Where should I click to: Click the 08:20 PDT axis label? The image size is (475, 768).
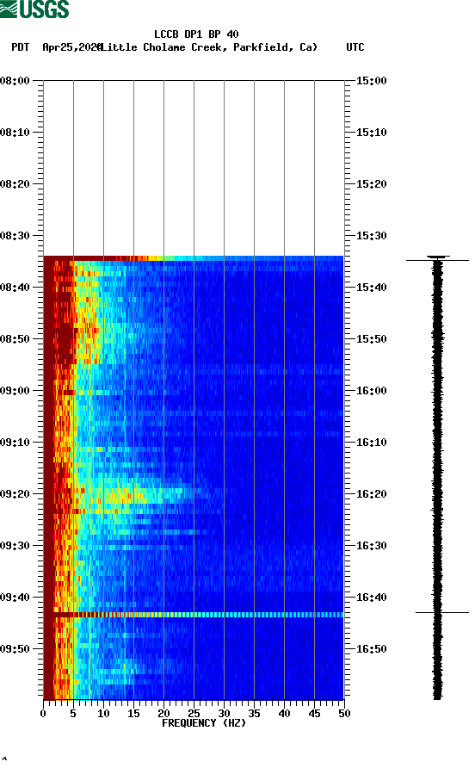pyautogui.click(x=15, y=183)
